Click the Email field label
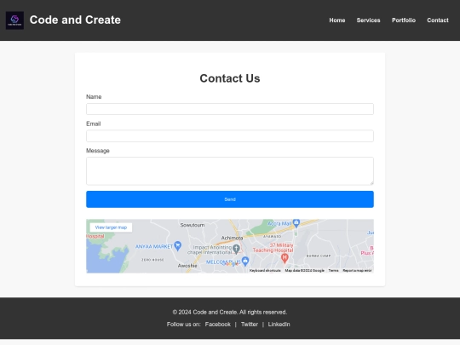 (x=94, y=124)
